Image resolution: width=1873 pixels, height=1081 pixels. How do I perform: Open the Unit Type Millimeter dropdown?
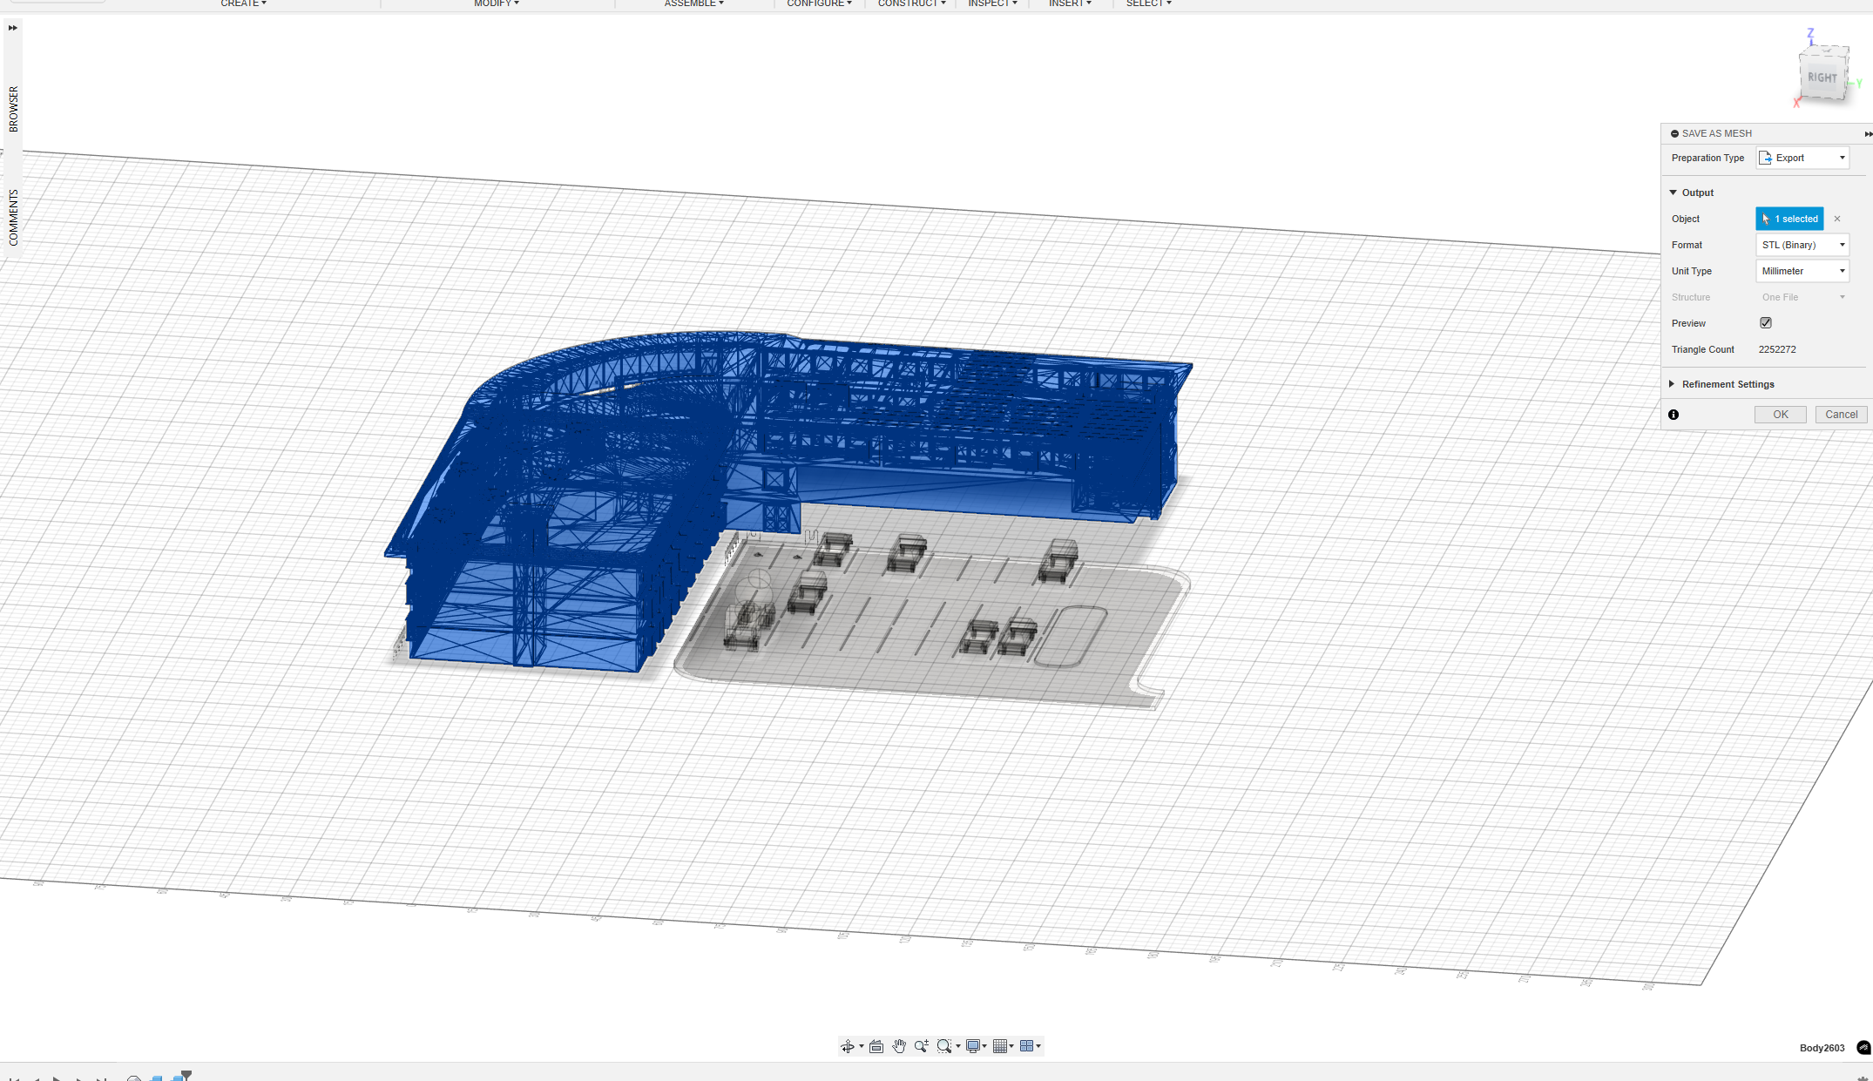pos(1802,271)
